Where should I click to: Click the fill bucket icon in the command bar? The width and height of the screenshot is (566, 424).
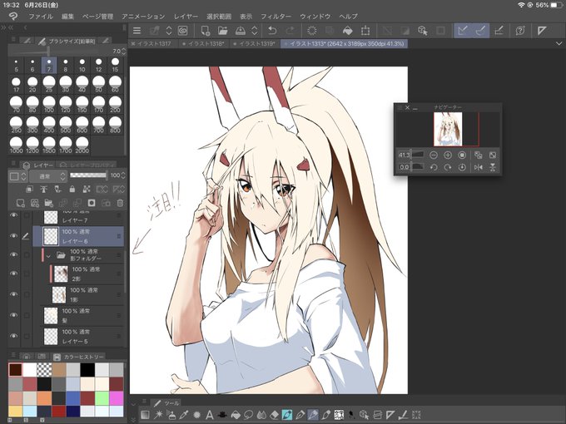point(348,31)
